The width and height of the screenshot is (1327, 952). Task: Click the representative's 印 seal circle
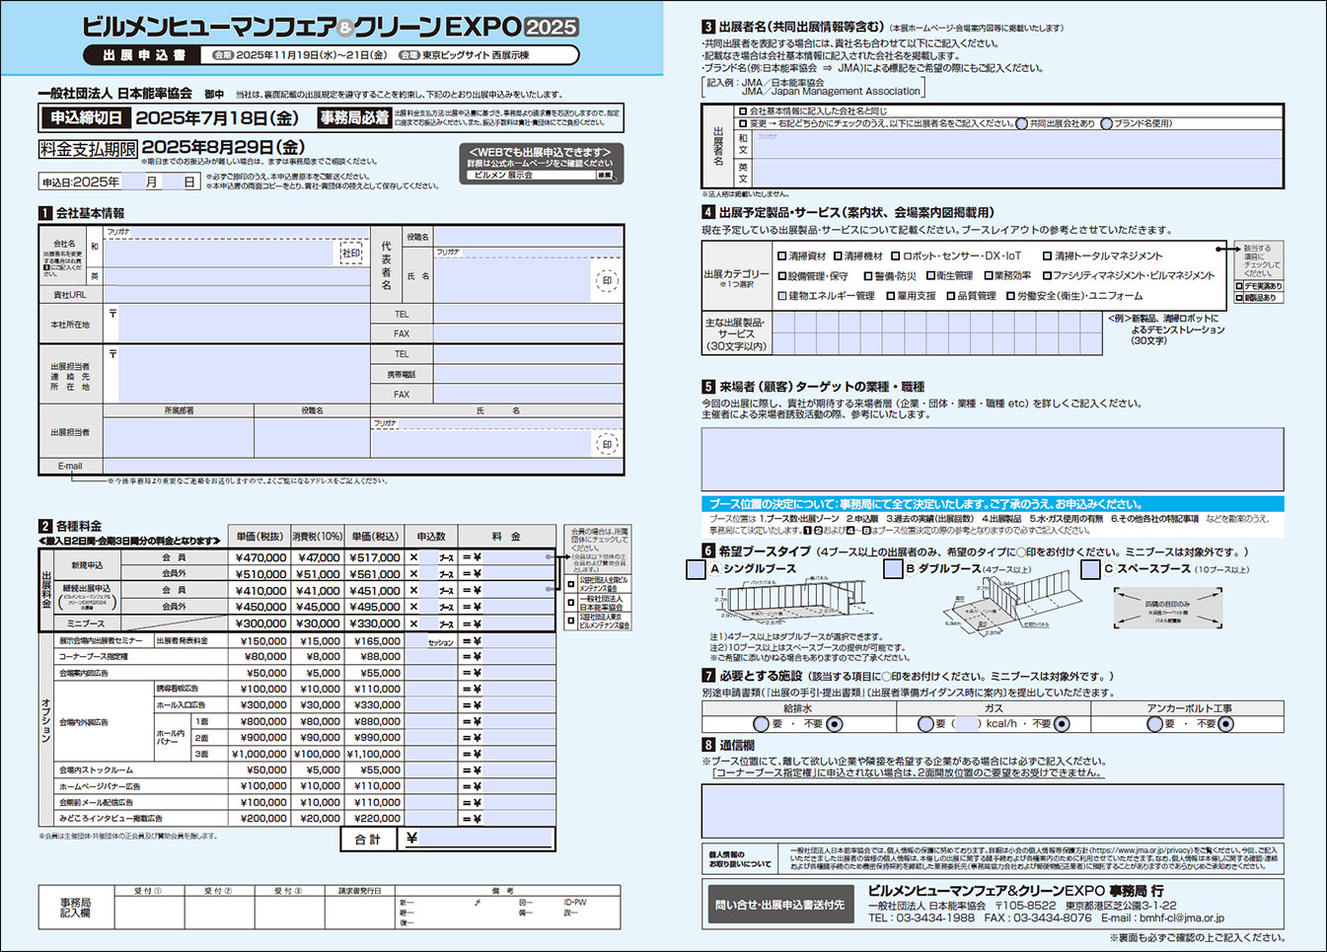(607, 281)
